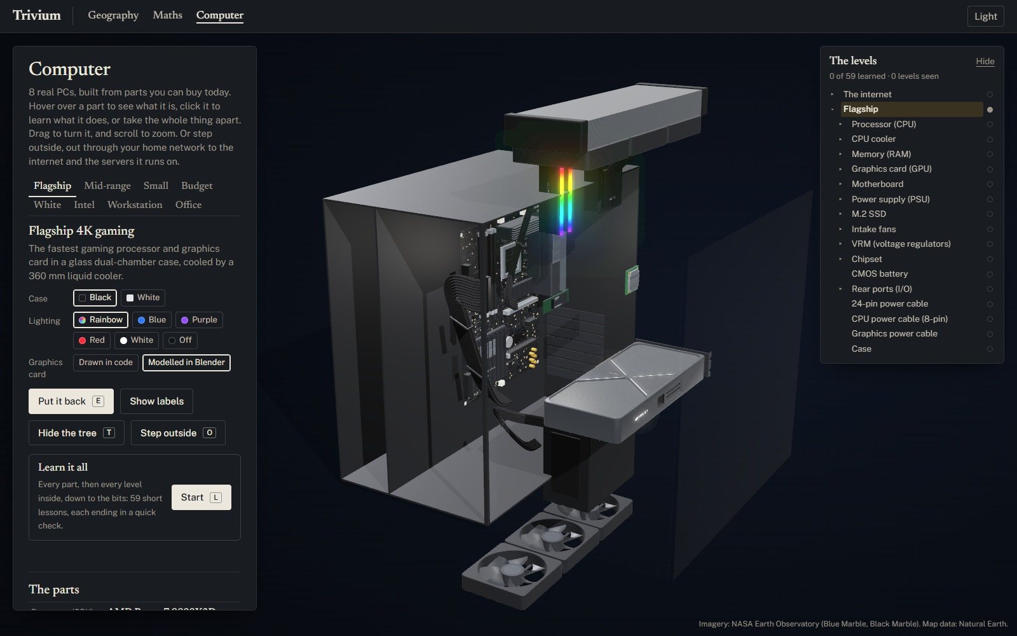
Task: Switch to Workstation PC tab
Action: point(135,205)
